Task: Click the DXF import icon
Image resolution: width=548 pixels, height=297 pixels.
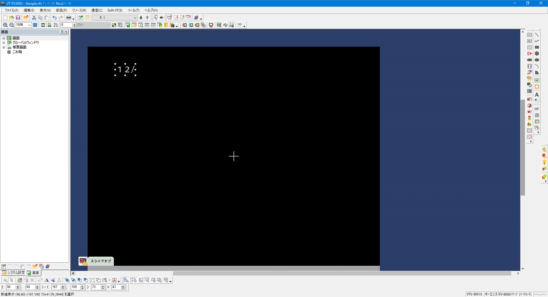Action: click(x=537, y=109)
